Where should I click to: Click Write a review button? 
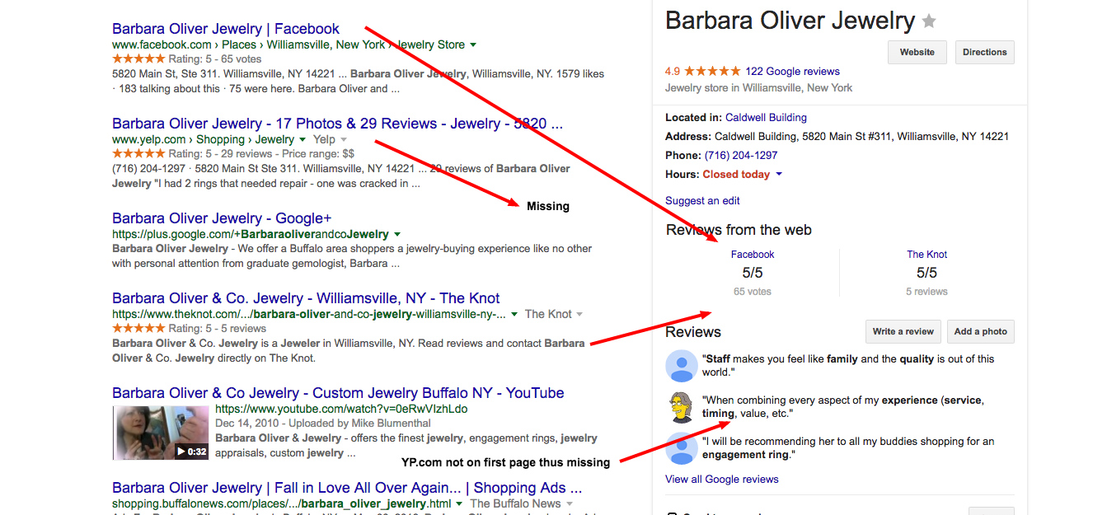[903, 331]
